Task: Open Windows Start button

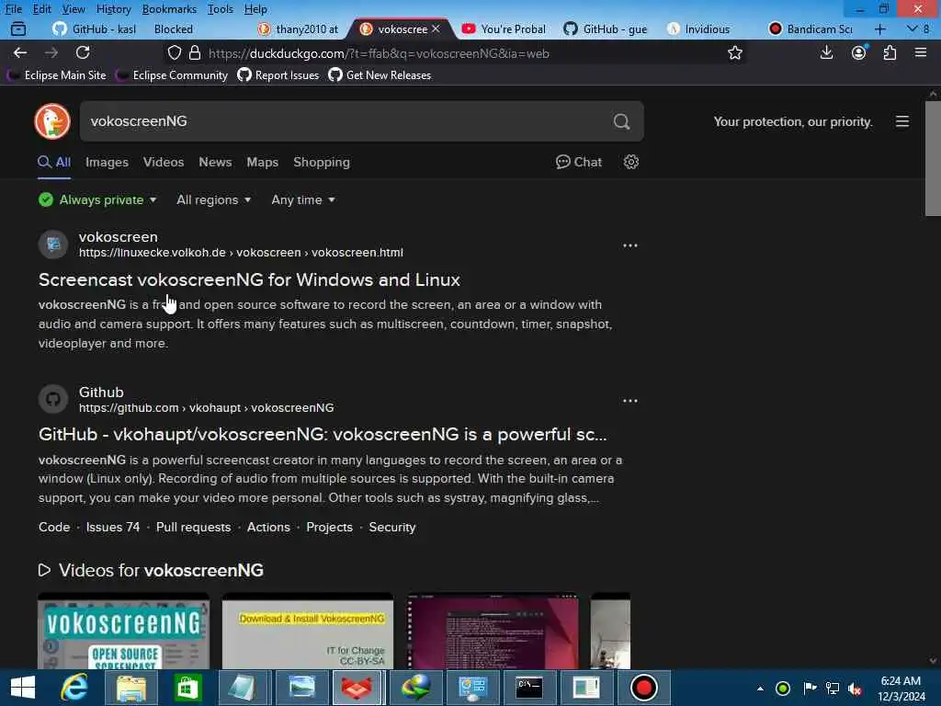Action: [23, 688]
